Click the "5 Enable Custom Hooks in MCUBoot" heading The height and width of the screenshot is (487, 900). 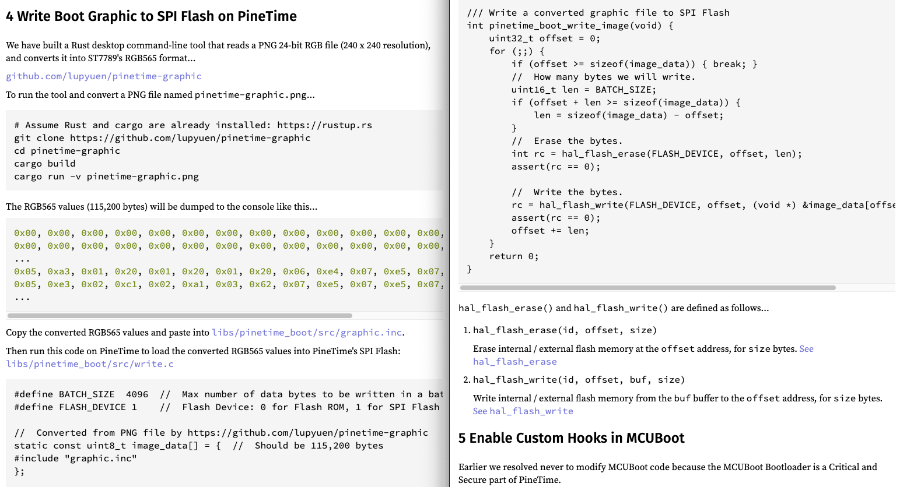[571, 438]
